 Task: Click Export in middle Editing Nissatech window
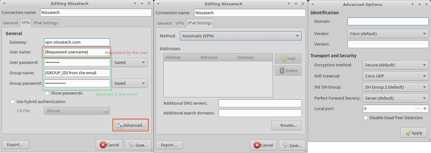click(169, 145)
